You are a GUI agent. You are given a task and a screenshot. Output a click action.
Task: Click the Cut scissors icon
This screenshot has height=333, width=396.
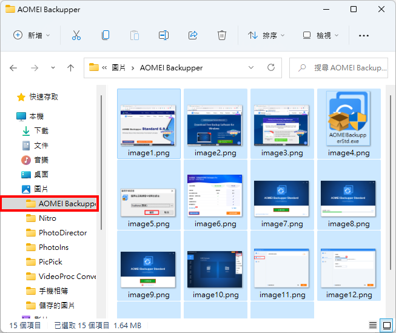(x=76, y=35)
